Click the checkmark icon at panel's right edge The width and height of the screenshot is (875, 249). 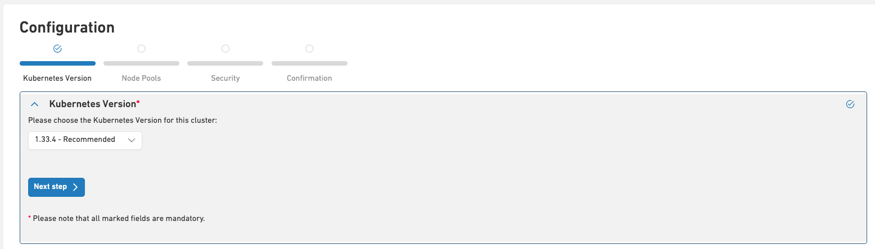[850, 104]
